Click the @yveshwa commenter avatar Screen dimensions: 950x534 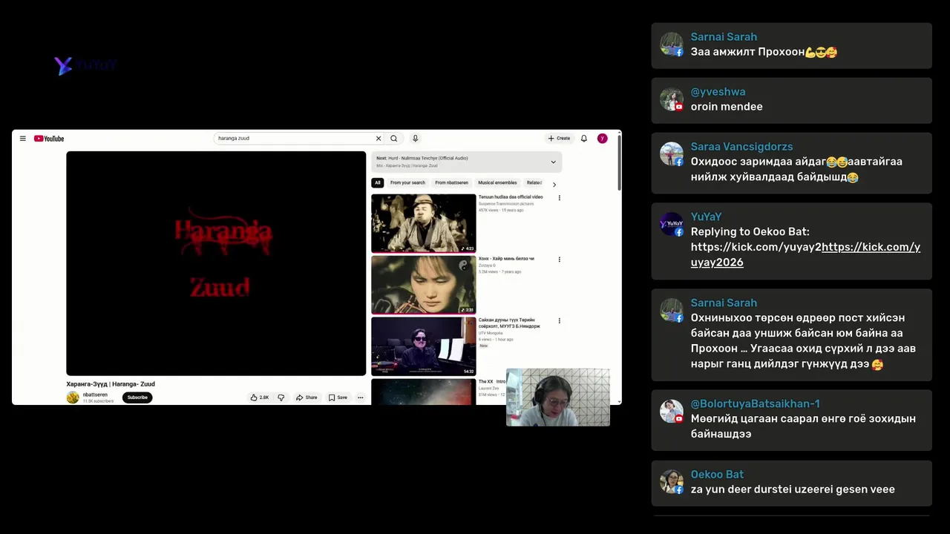[672, 99]
